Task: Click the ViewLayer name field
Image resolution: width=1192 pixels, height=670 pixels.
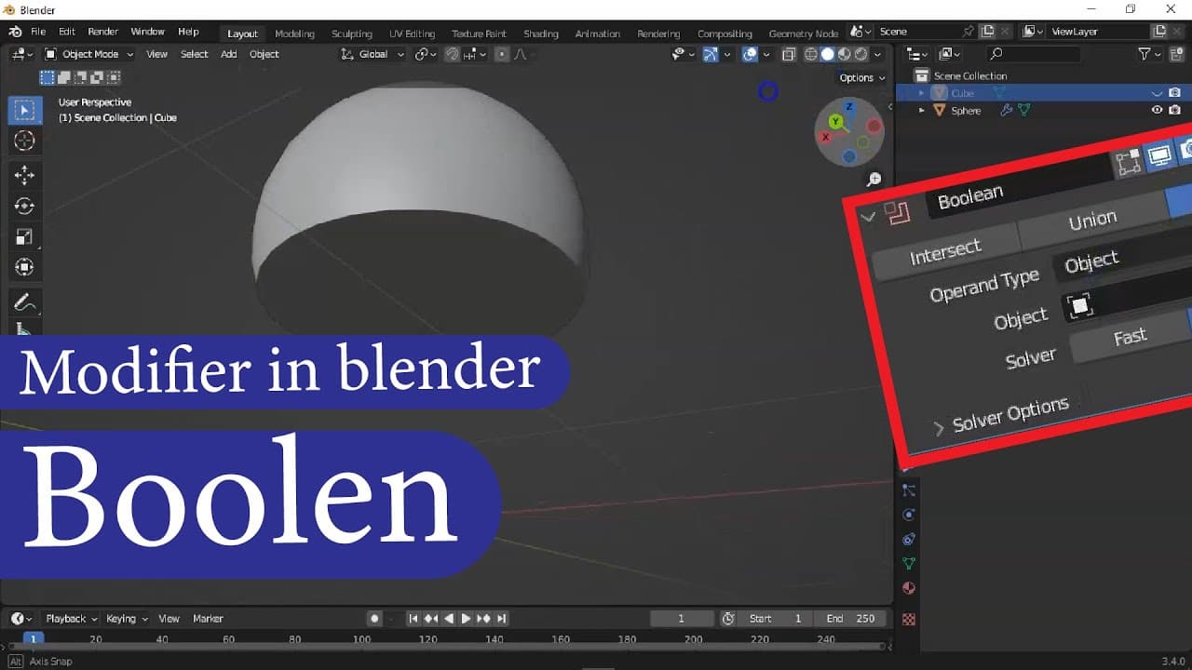Action: click(1097, 32)
